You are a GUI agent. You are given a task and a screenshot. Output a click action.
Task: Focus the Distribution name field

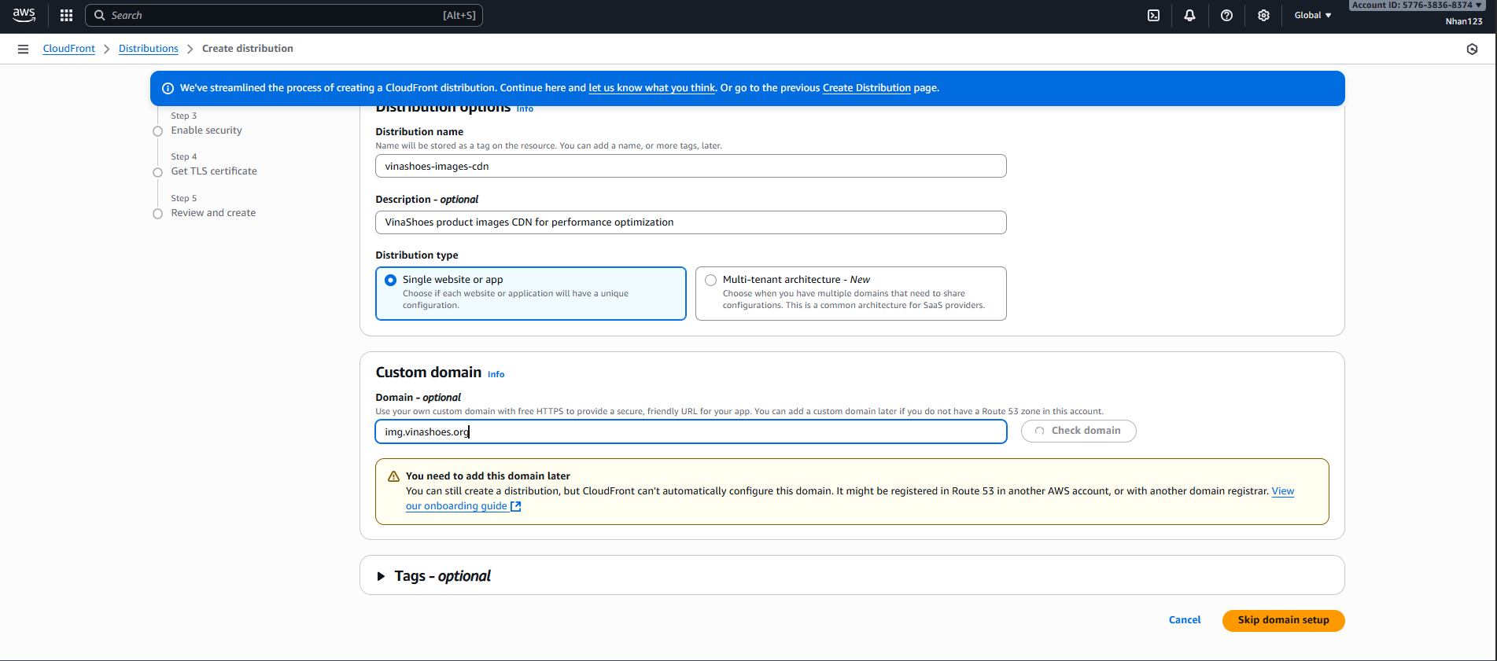691,166
